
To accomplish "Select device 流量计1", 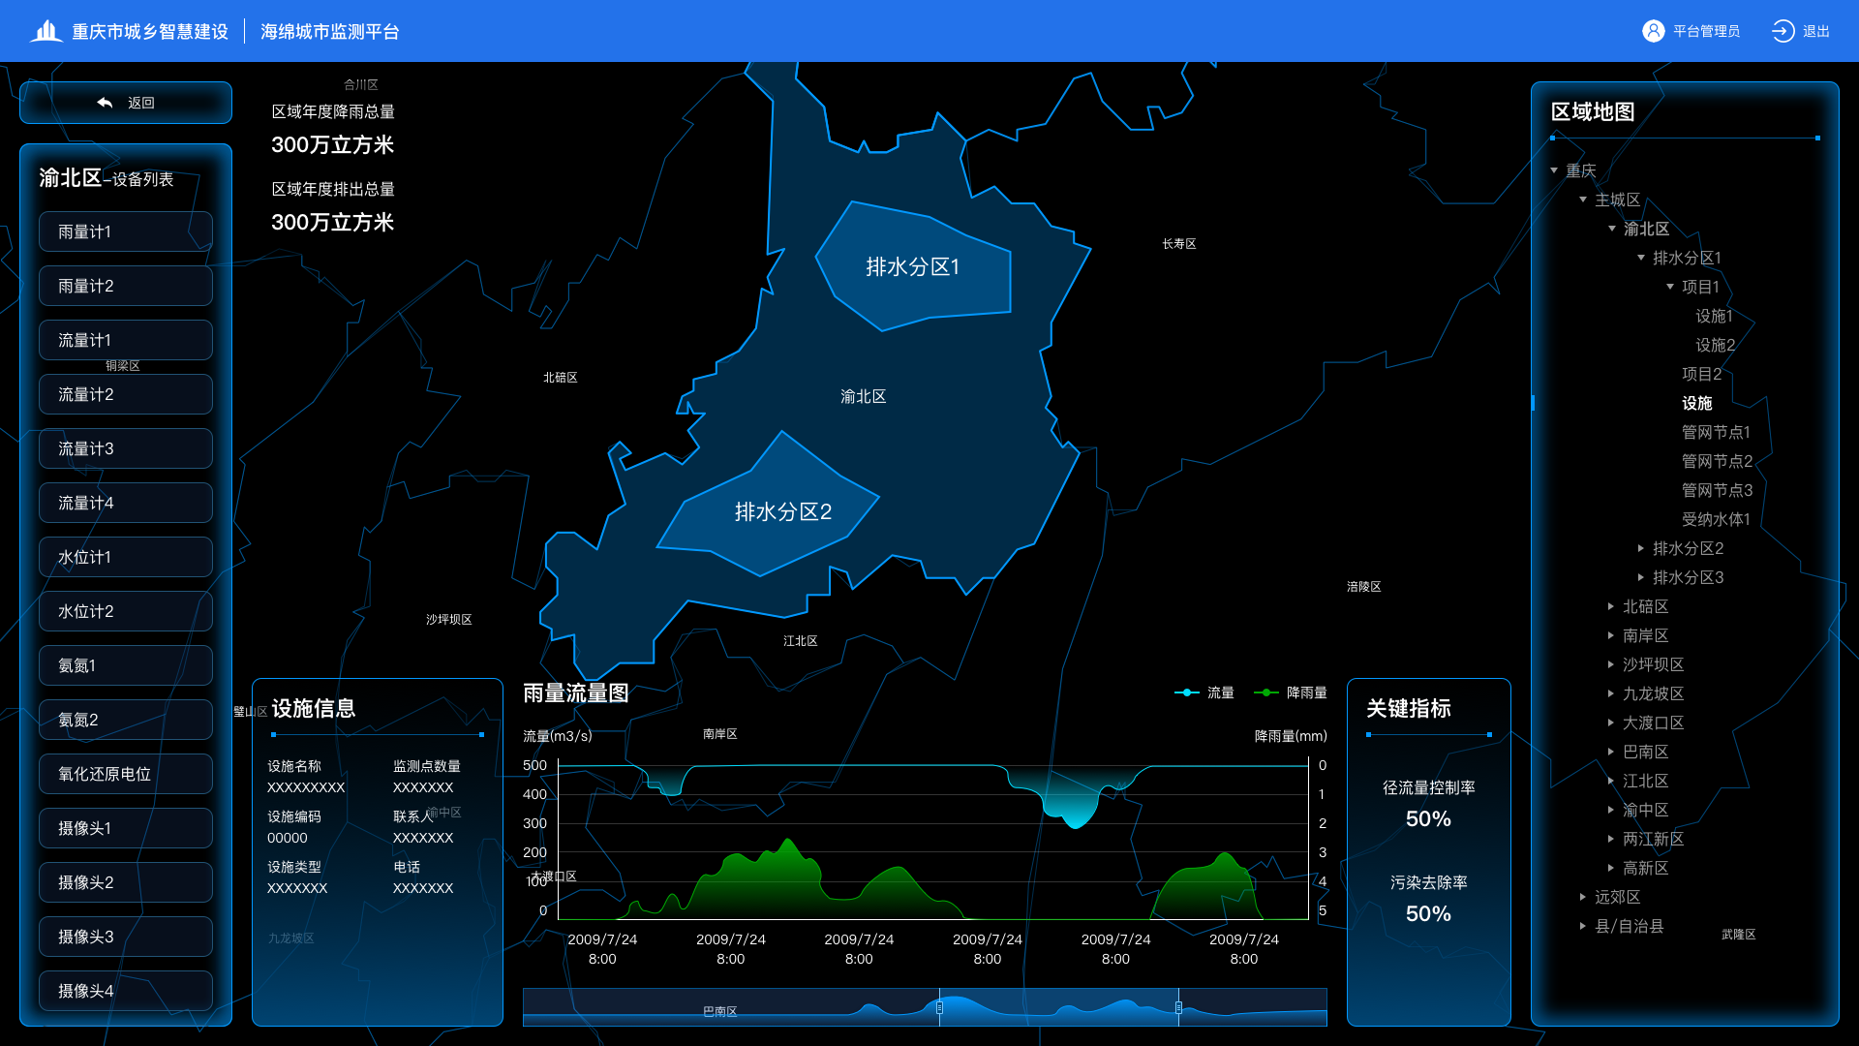I will click(x=126, y=340).
